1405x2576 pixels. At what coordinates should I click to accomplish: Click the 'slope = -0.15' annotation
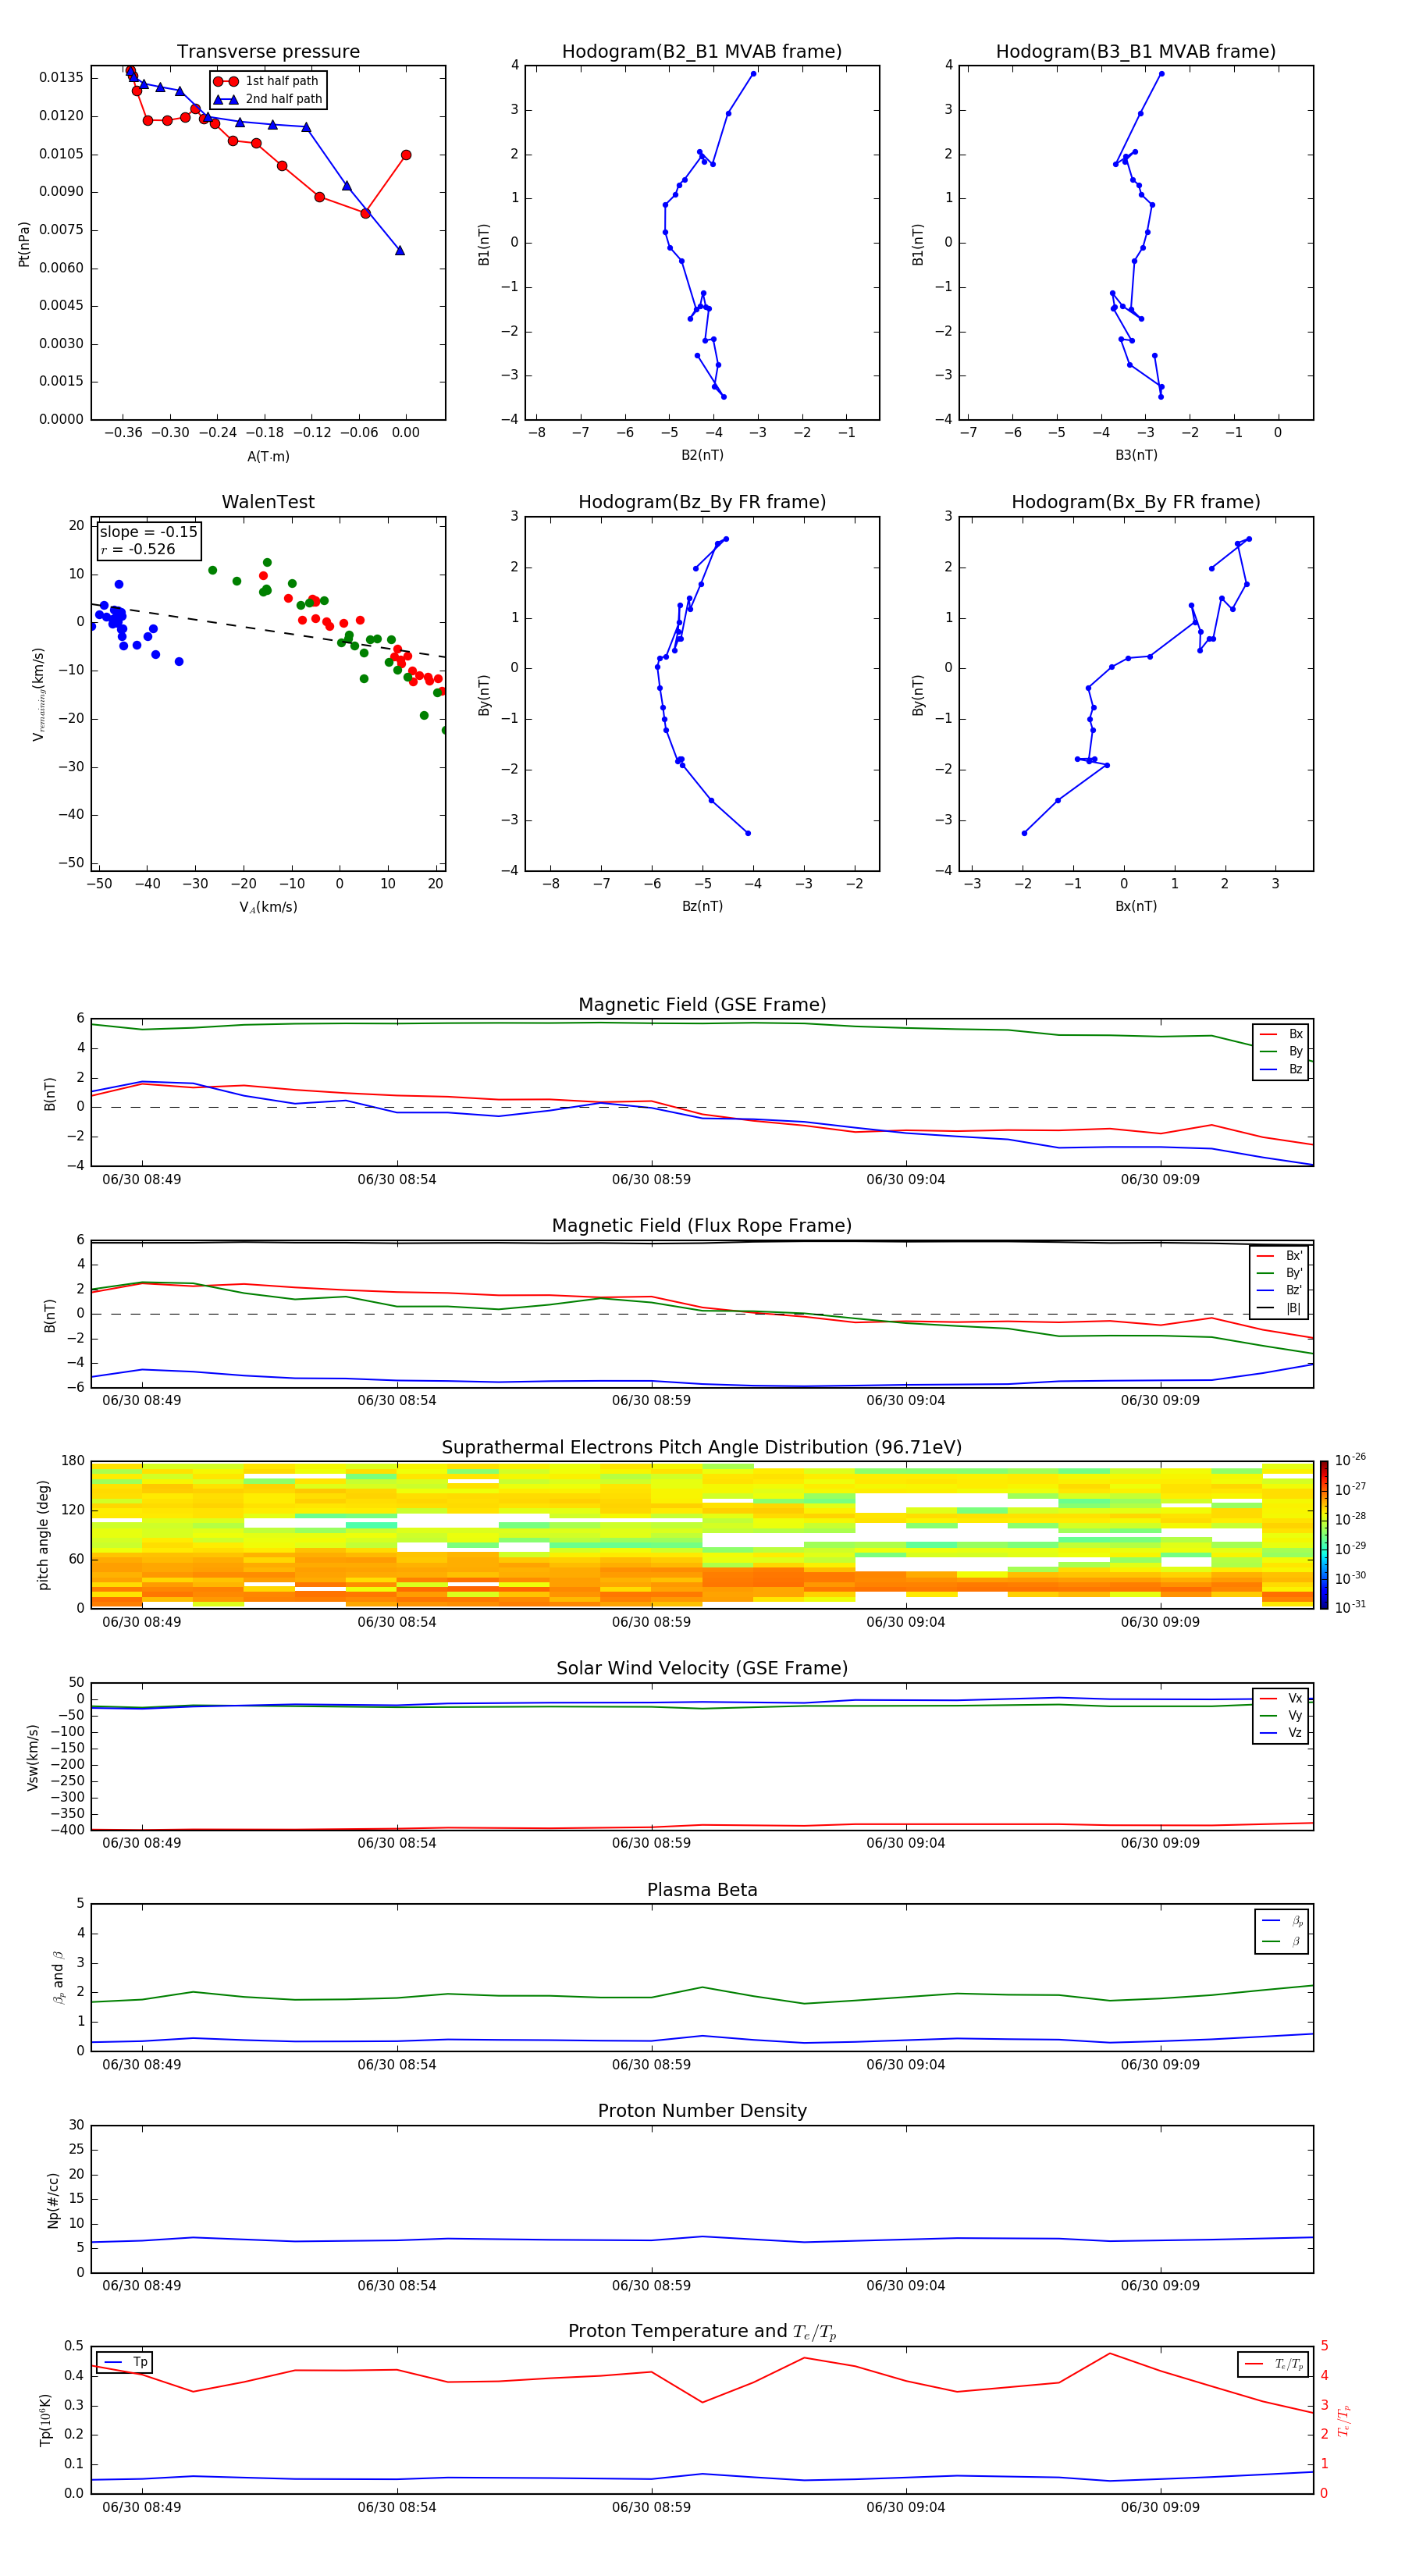pos(149,532)
